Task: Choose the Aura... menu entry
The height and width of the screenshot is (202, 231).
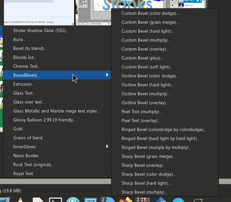Action: (57, 39)
